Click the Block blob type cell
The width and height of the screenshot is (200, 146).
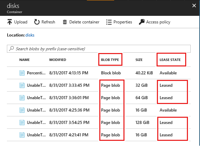point(111,73)
